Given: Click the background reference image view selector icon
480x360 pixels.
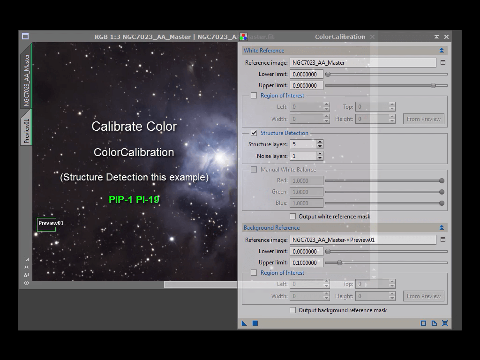Looking at the screenshot, I should [443, 240].
